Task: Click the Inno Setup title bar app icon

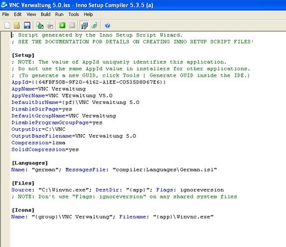Action: (x=4, y=4)
